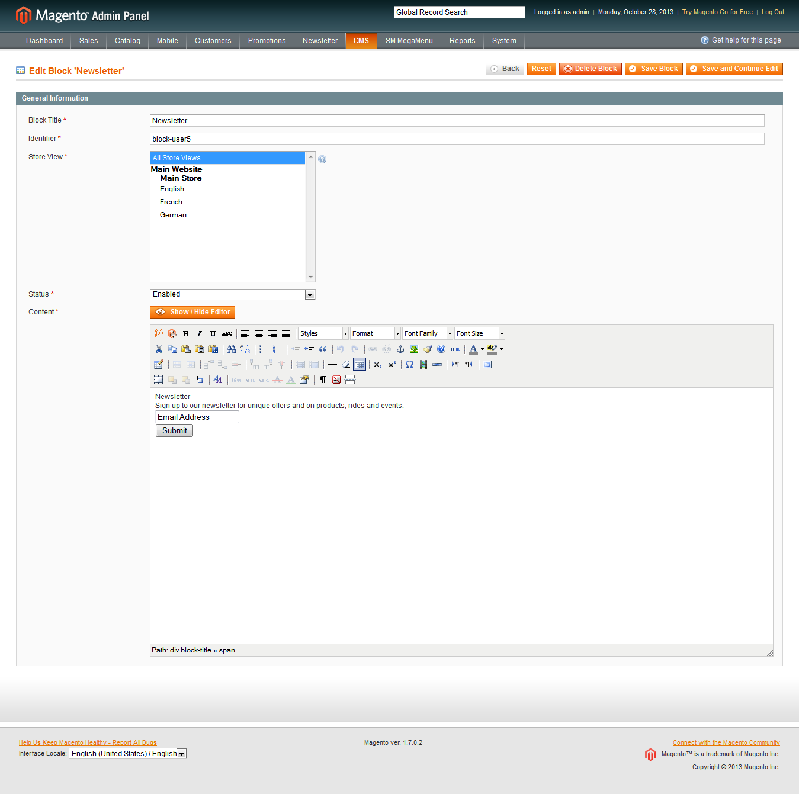Click the Insert Variable icon in editor
This screenshot has width=799, height=794.
pos(158,333)
